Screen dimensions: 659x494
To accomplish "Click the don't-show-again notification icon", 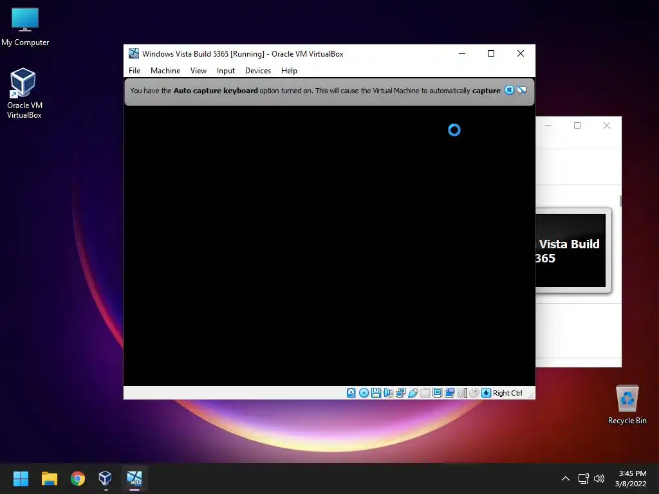I will tap(521, 90).
